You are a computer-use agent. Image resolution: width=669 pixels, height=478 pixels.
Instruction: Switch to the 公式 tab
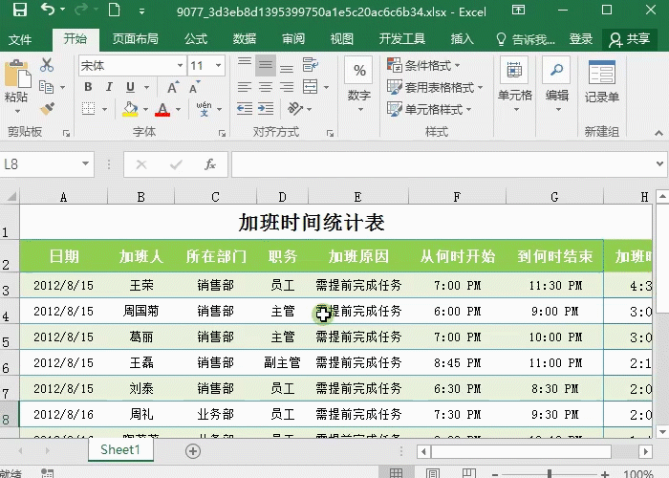(196, 39)
